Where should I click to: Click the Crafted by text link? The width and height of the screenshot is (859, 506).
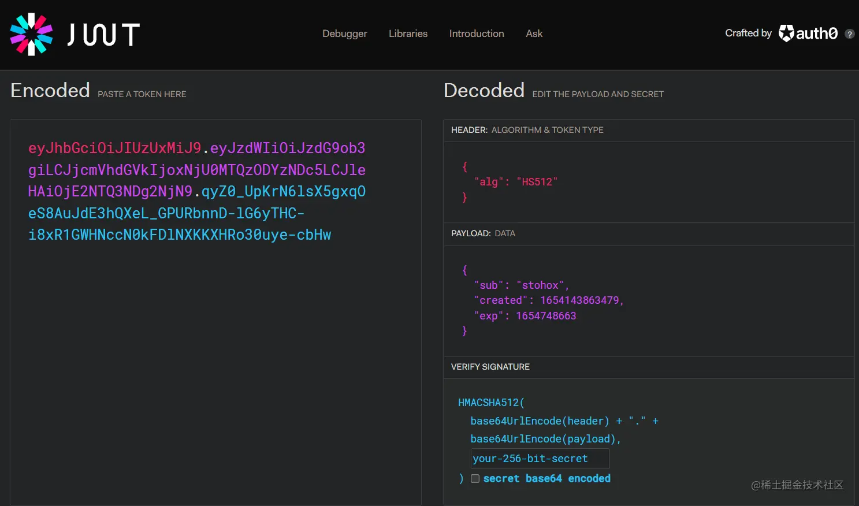(x=748, y=34)
